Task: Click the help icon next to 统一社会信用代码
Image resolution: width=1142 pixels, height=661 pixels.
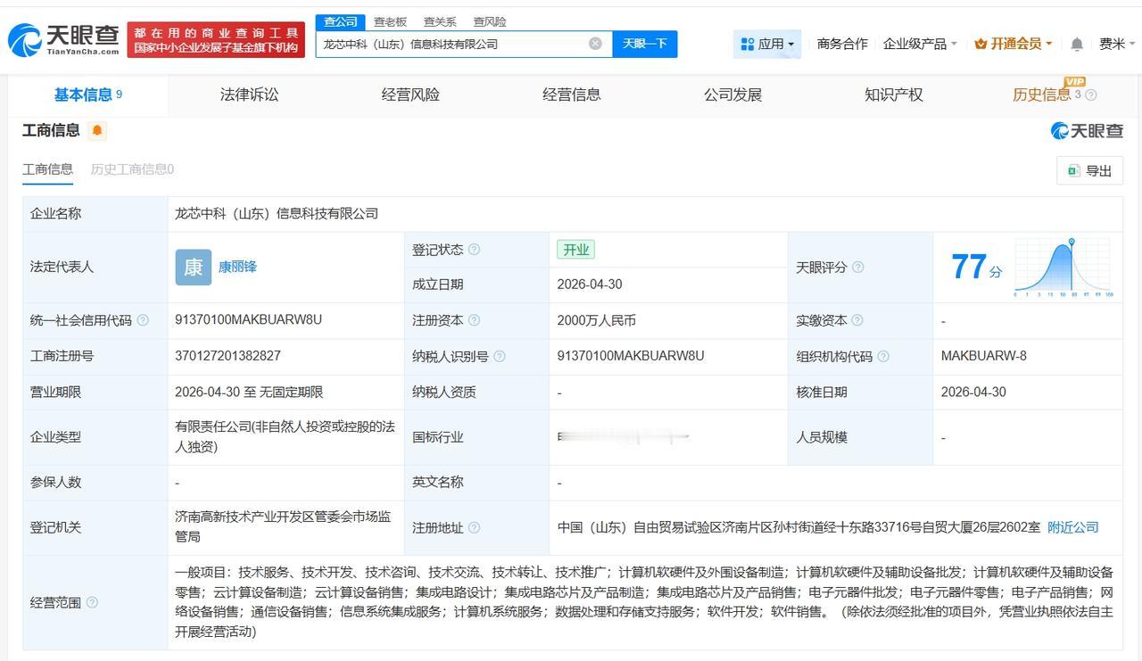Action: coord(143,320)
